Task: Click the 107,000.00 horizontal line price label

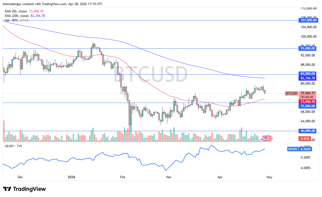Action: pyautogui.click(x=309, y=20)
